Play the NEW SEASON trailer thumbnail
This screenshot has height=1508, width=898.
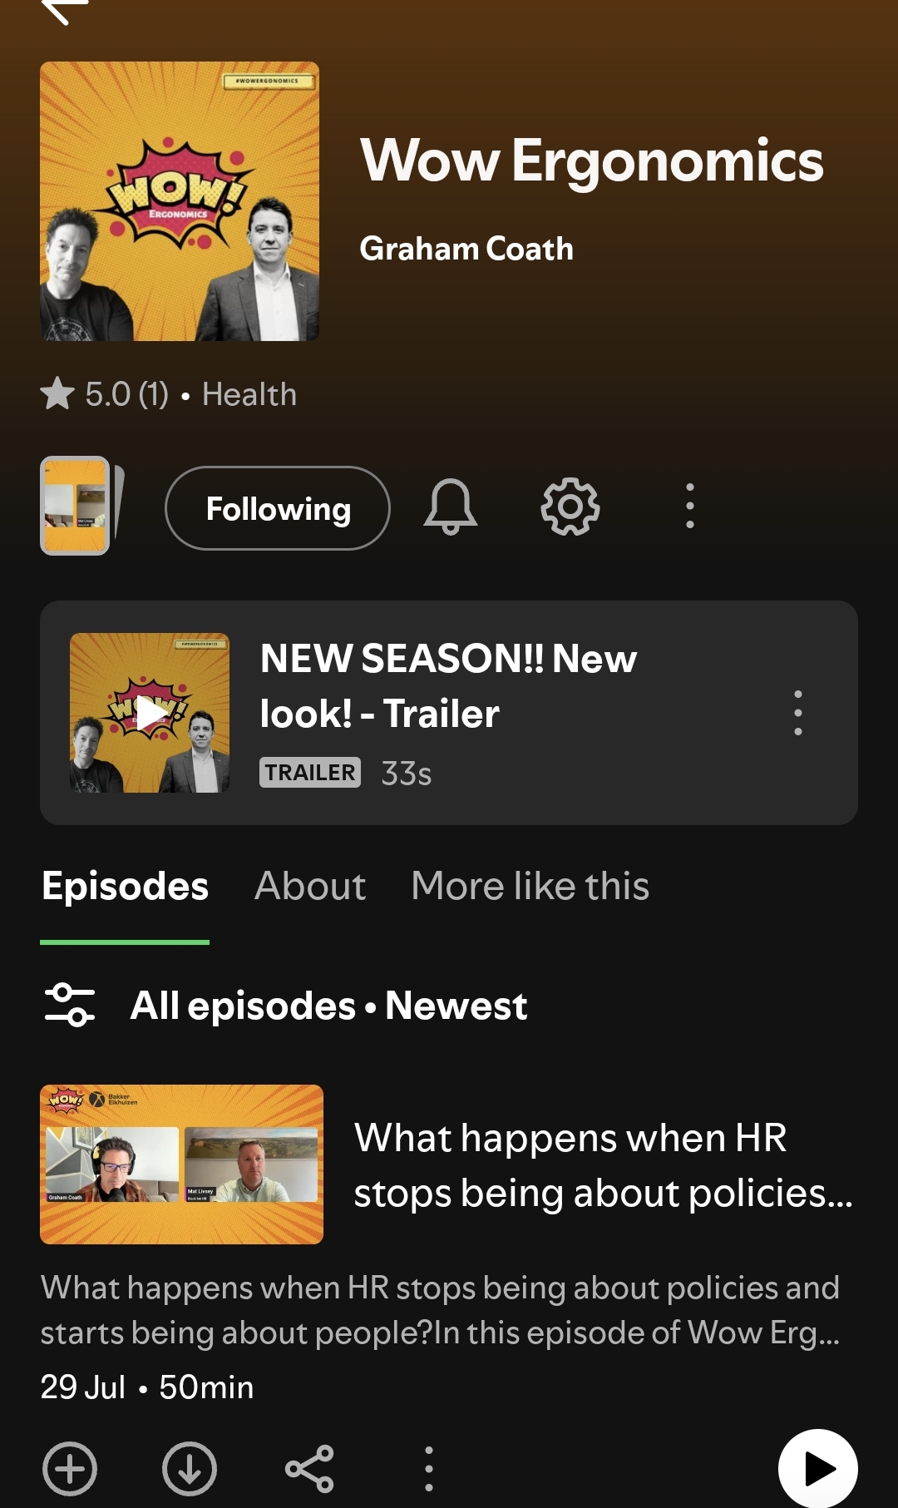[150, 713]
